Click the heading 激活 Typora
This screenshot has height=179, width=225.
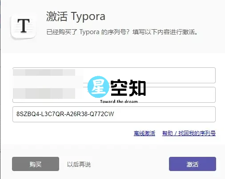click(x=76, y=16)
